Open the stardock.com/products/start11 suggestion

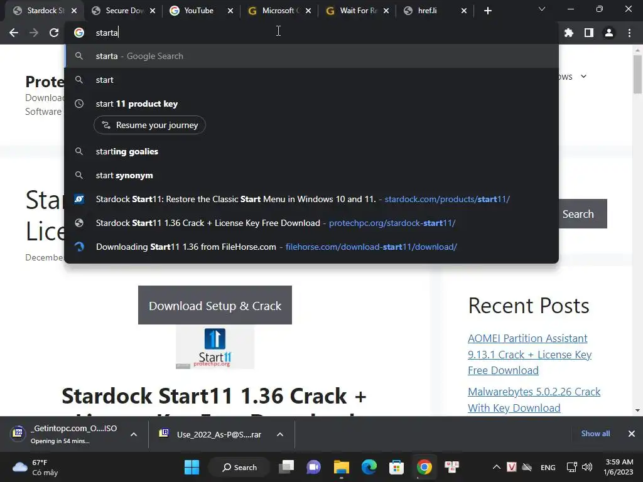tap(311, 199)
